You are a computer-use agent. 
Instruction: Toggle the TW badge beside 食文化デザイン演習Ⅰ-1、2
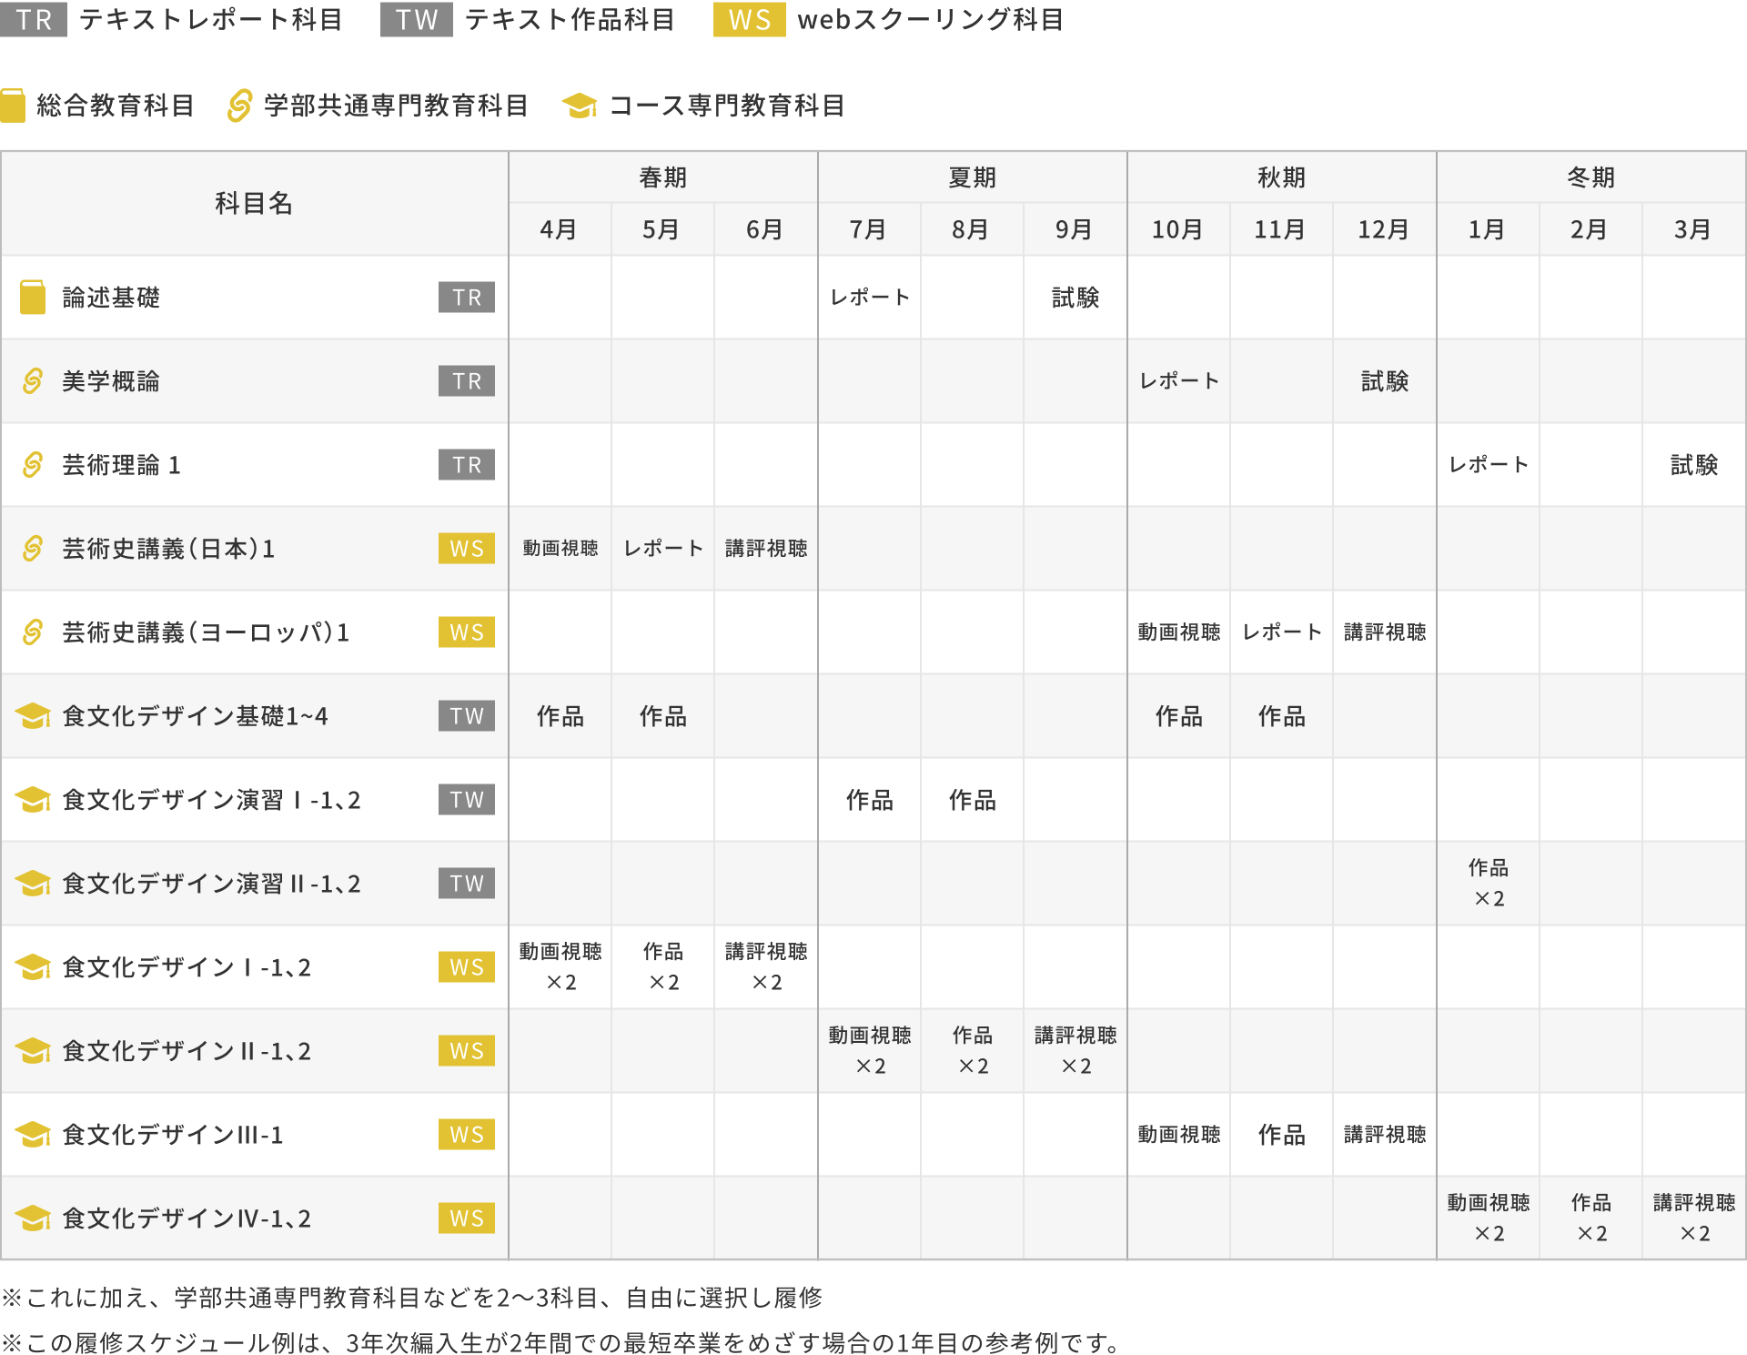466,800
